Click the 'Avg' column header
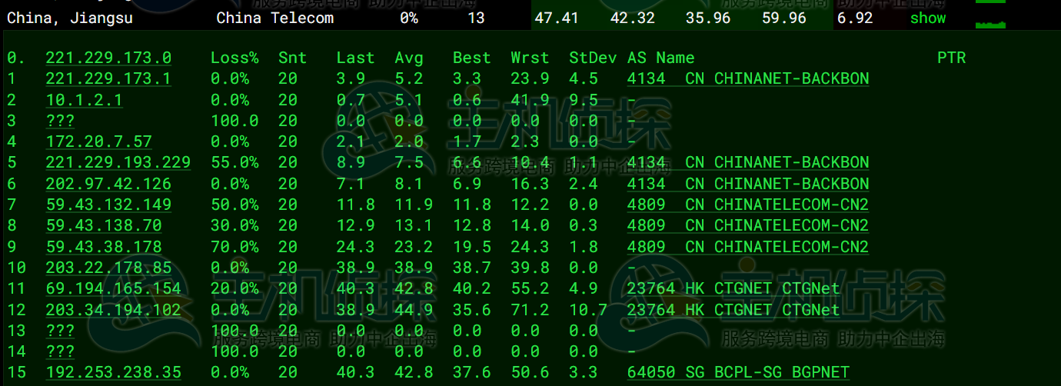1061x386 pixels. (x=409, y=58)
